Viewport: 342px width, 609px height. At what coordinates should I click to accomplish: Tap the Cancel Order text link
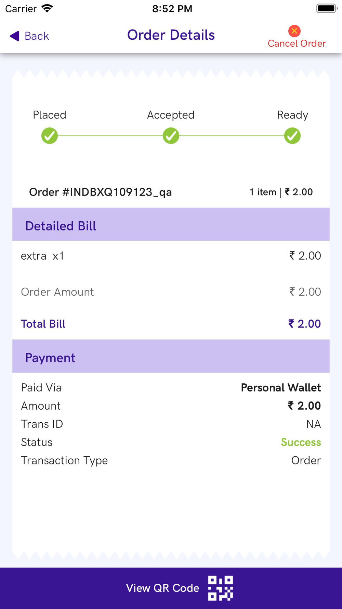[297, 43]
